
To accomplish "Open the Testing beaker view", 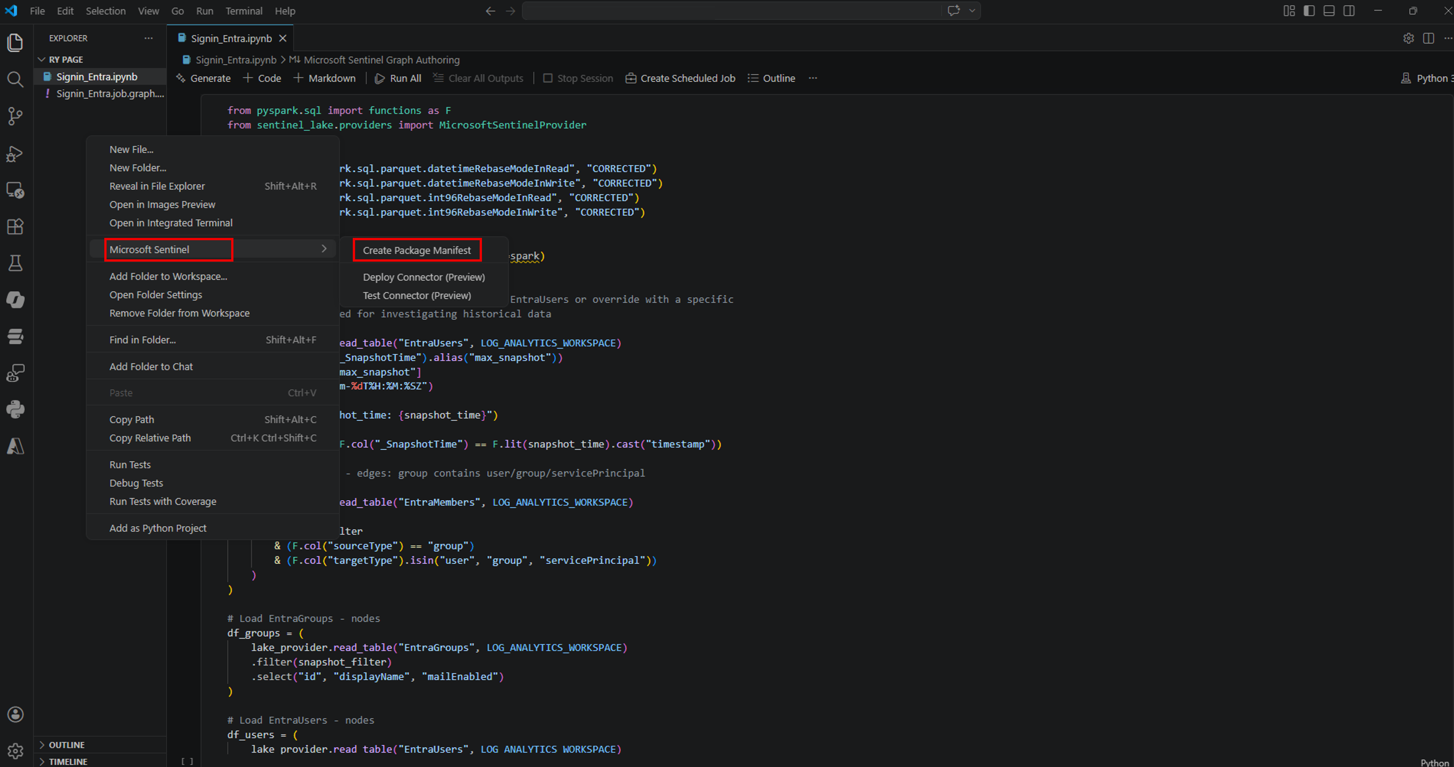I will [x=15, y=263].
